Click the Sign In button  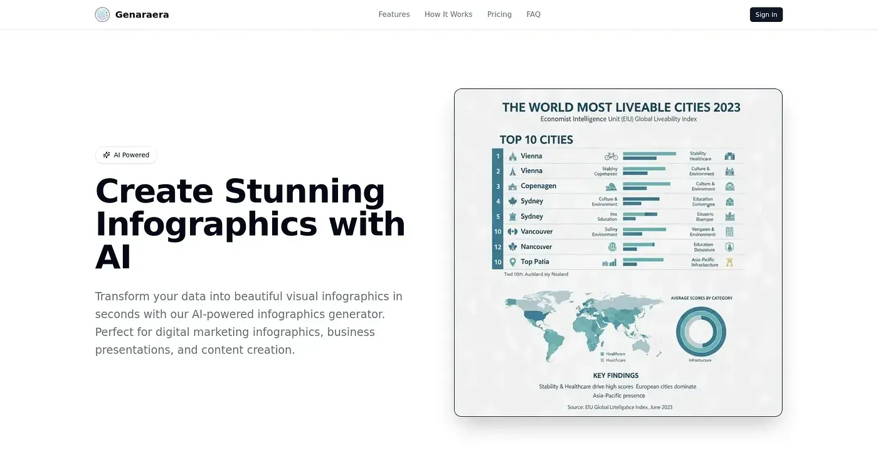tap(766, 14)
